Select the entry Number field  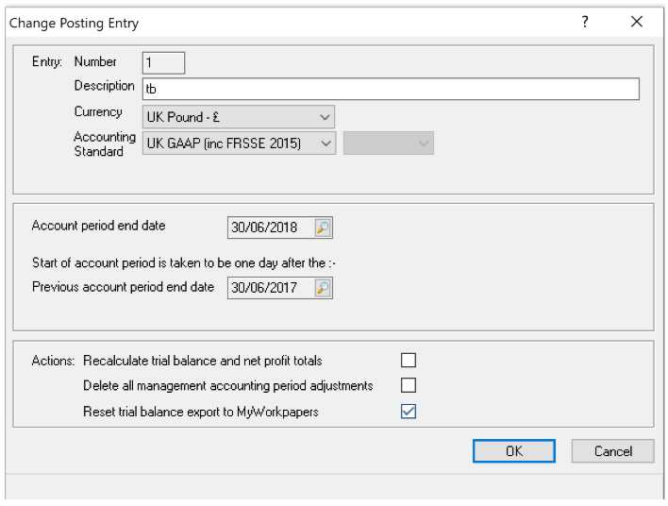(x=163, y=63)
